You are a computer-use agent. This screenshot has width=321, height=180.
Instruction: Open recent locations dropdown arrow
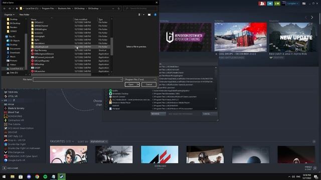[x=14, y=8]
